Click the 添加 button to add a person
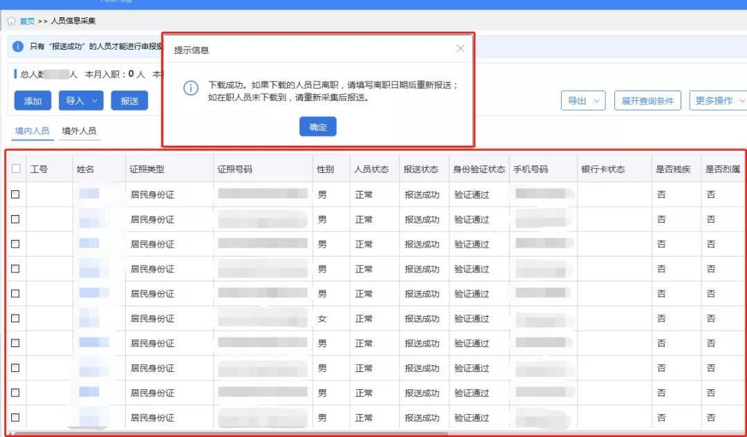Screen dimensions: 747x437 [x=33, y=100]
